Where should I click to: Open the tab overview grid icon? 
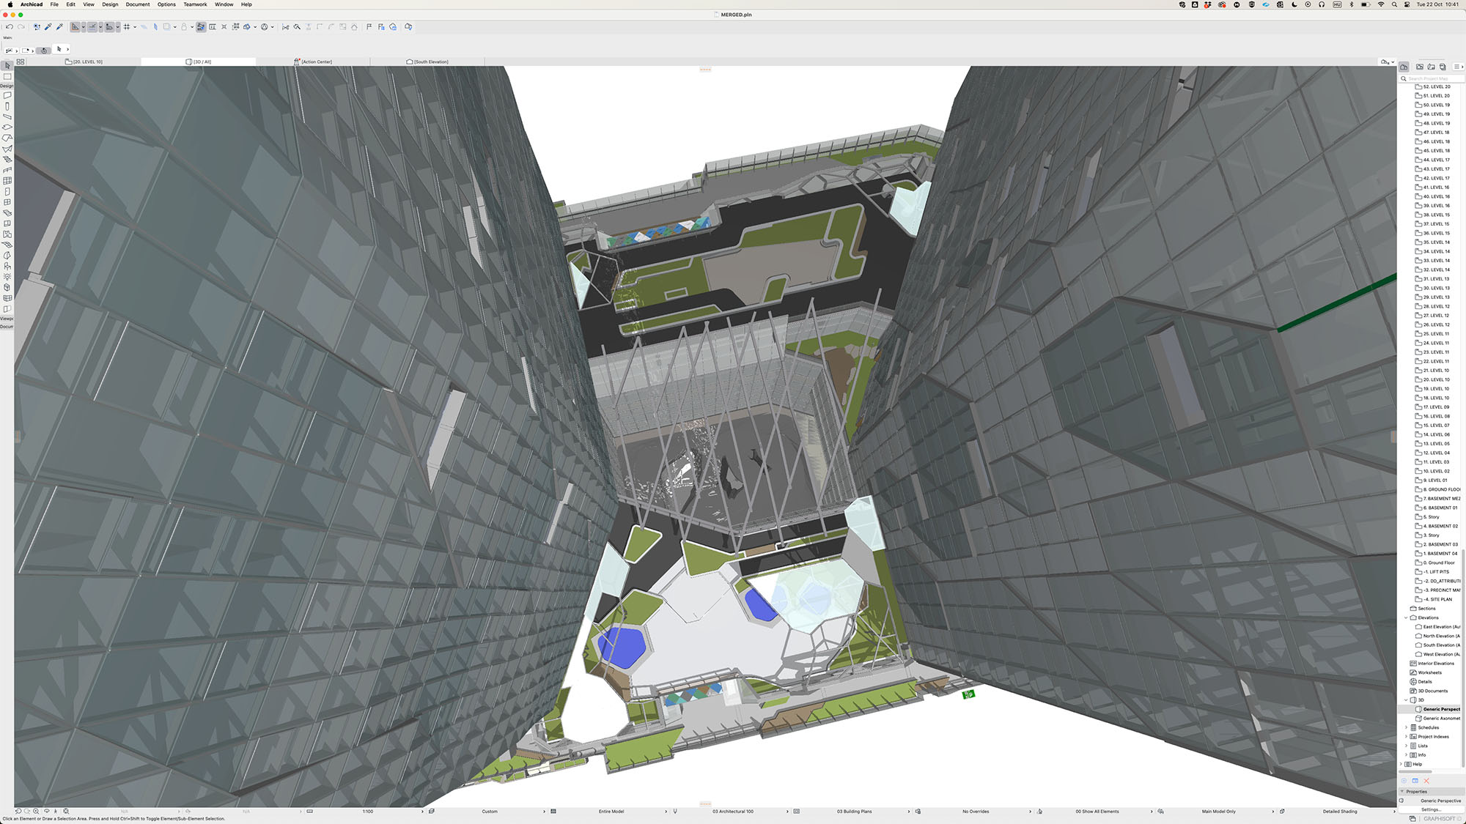pyautogui.click(x=21, y=62)
